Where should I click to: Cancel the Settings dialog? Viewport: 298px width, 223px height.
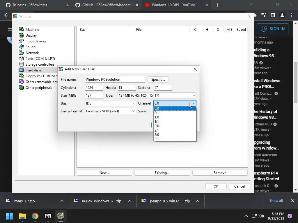tap(240, 186)
